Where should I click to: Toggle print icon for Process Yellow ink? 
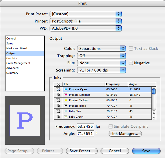pos(58,100)
